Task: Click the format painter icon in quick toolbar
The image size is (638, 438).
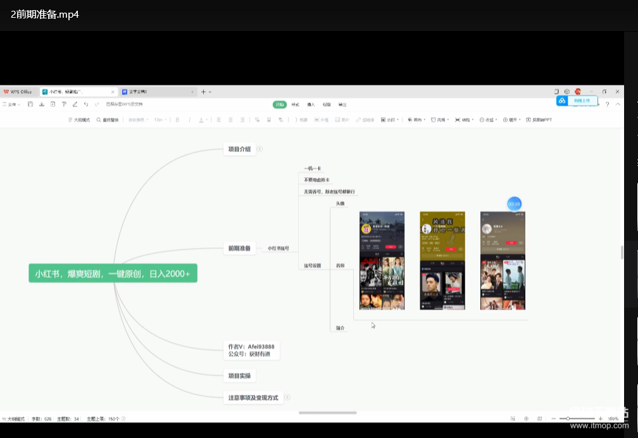Action: coord(64,104)
